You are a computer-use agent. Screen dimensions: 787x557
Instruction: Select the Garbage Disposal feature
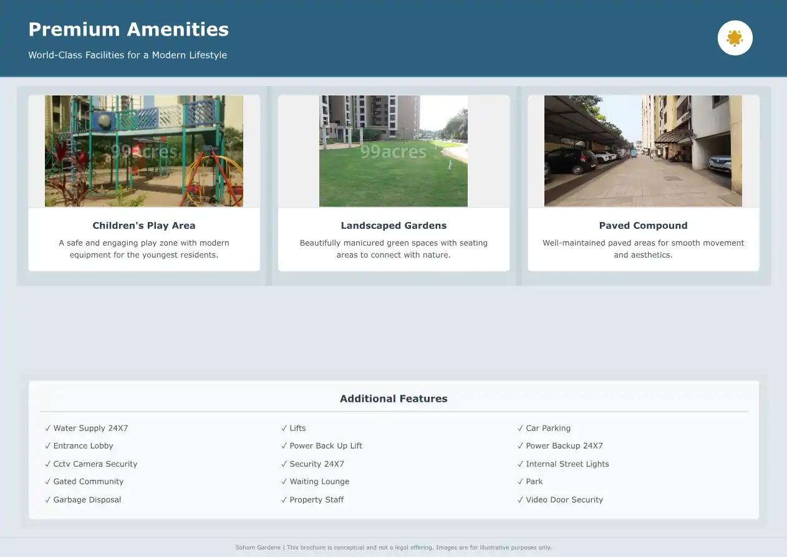[83, 500]
